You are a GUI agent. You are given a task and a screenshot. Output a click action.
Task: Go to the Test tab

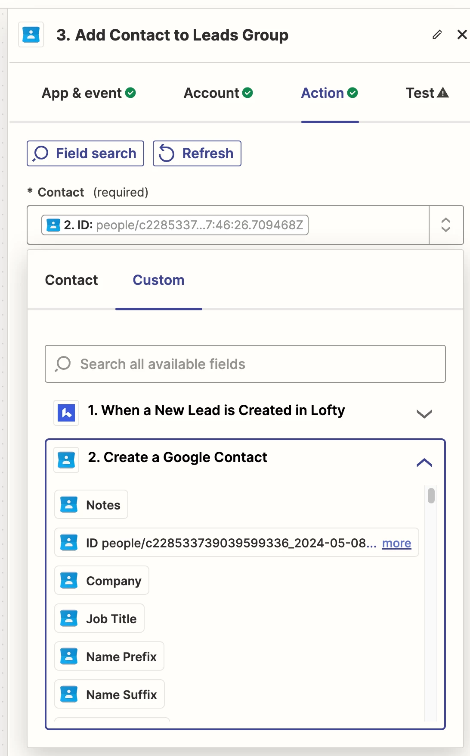click(427, 93)
